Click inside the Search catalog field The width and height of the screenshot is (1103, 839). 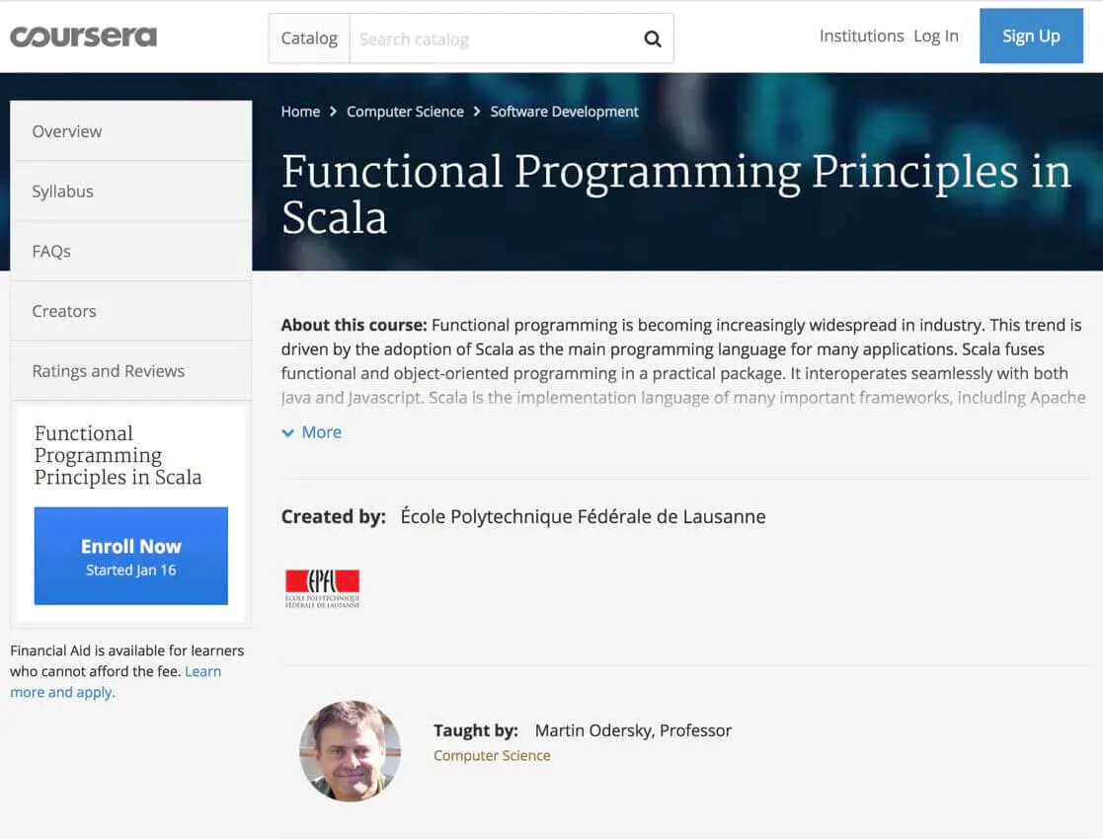click(x=474, y=38)
